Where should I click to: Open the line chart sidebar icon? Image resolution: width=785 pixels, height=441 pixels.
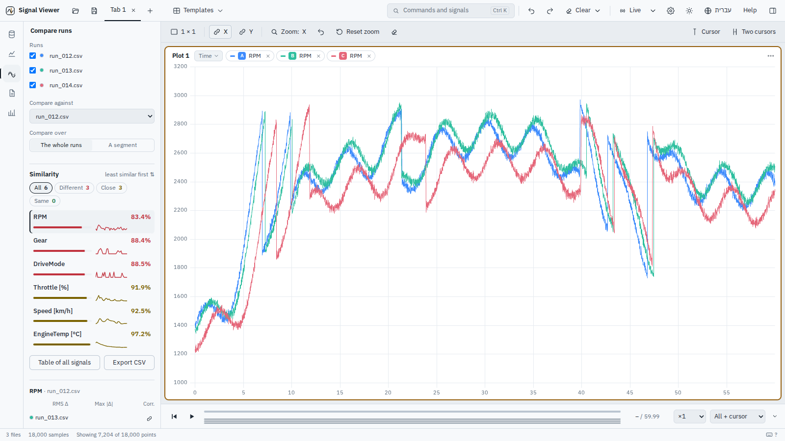12,54
